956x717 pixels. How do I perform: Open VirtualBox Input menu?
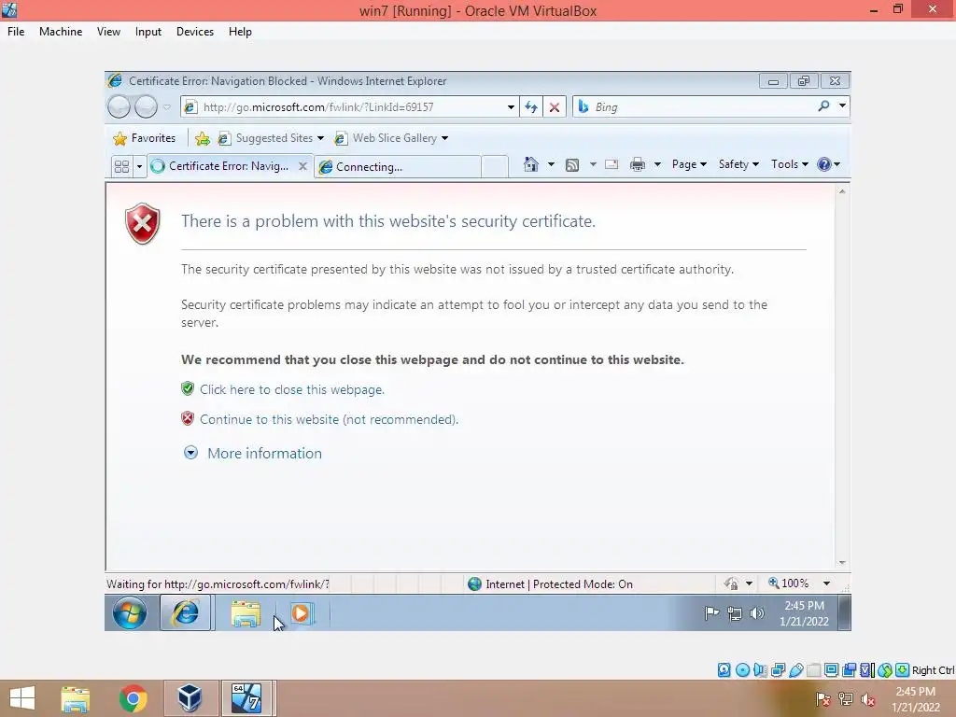(x=148, y=32)
